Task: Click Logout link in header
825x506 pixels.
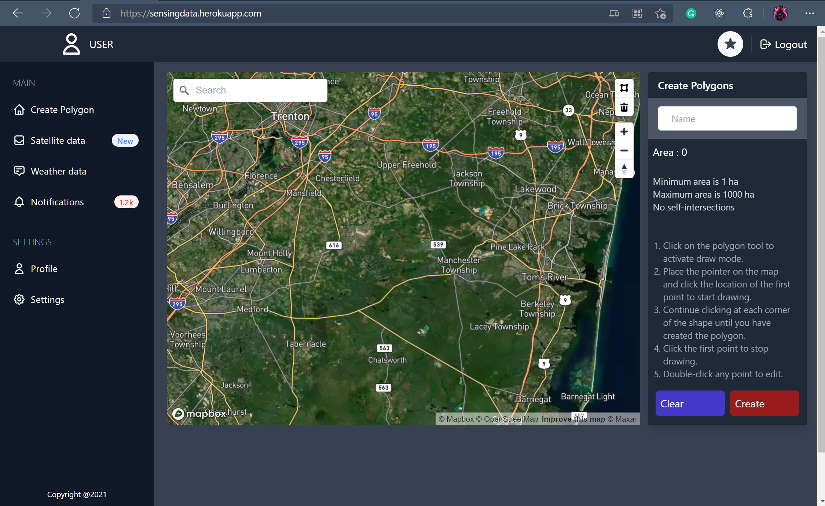Action: point(784,44)
